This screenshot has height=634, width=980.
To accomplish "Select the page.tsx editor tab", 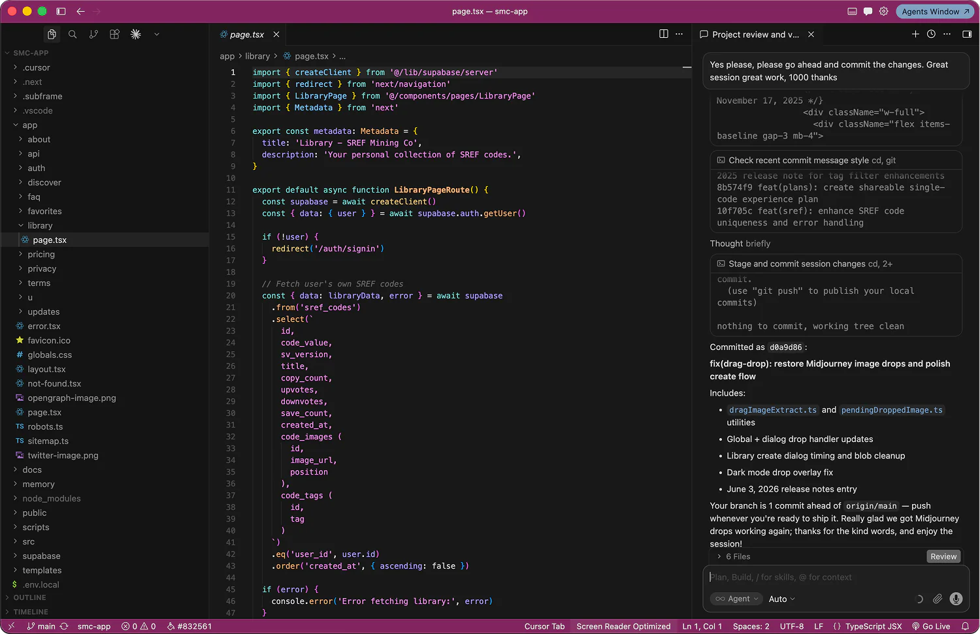I will tap(247, 35).
